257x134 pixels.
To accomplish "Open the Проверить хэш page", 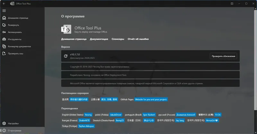I will [22, 54].
